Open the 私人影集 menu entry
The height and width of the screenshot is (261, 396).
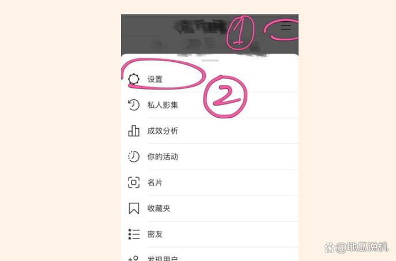(210, 105)
